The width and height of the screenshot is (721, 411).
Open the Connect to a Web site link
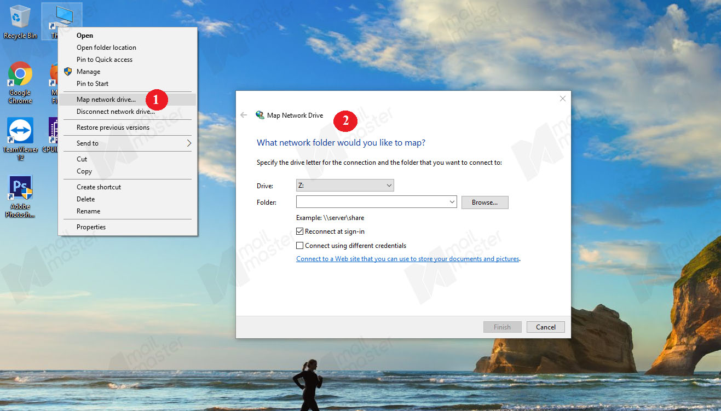point(408,259)
